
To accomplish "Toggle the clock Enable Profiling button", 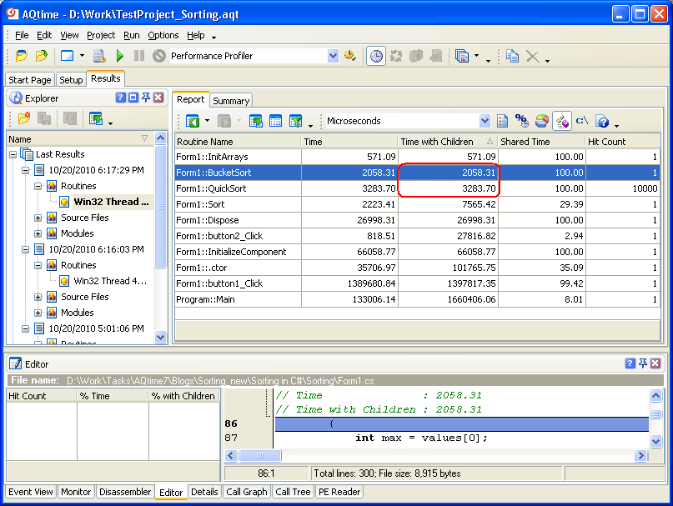I will pyautogui.click(x=376, y=56).
